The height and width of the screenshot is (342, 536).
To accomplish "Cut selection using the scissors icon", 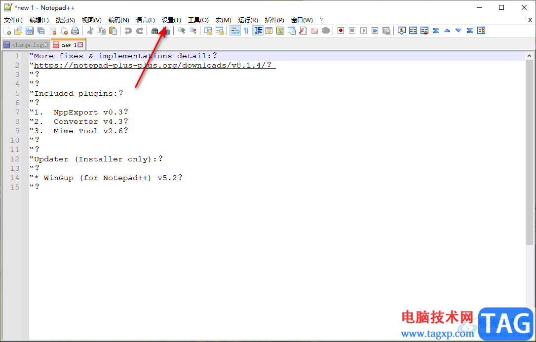I will tap(90, 31).
